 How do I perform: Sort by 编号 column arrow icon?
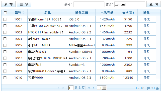(23, 12)
